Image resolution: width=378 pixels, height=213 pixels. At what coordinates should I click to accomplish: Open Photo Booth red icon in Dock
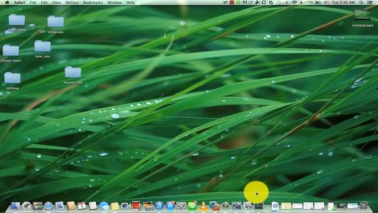pyautogui.click(x=136, y=206)
